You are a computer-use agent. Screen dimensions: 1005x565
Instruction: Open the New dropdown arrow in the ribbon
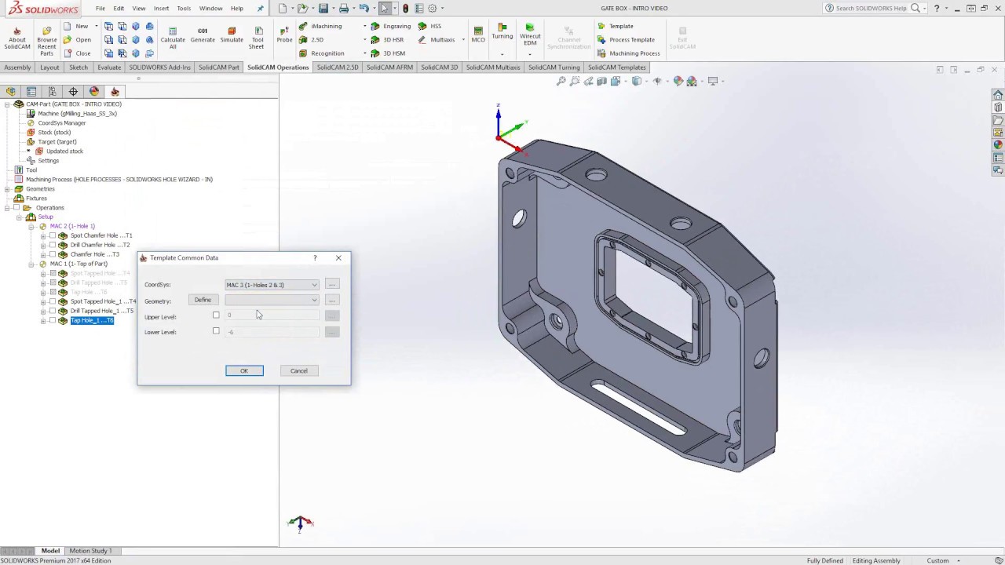pyautogui.click(x=96, y=26)
